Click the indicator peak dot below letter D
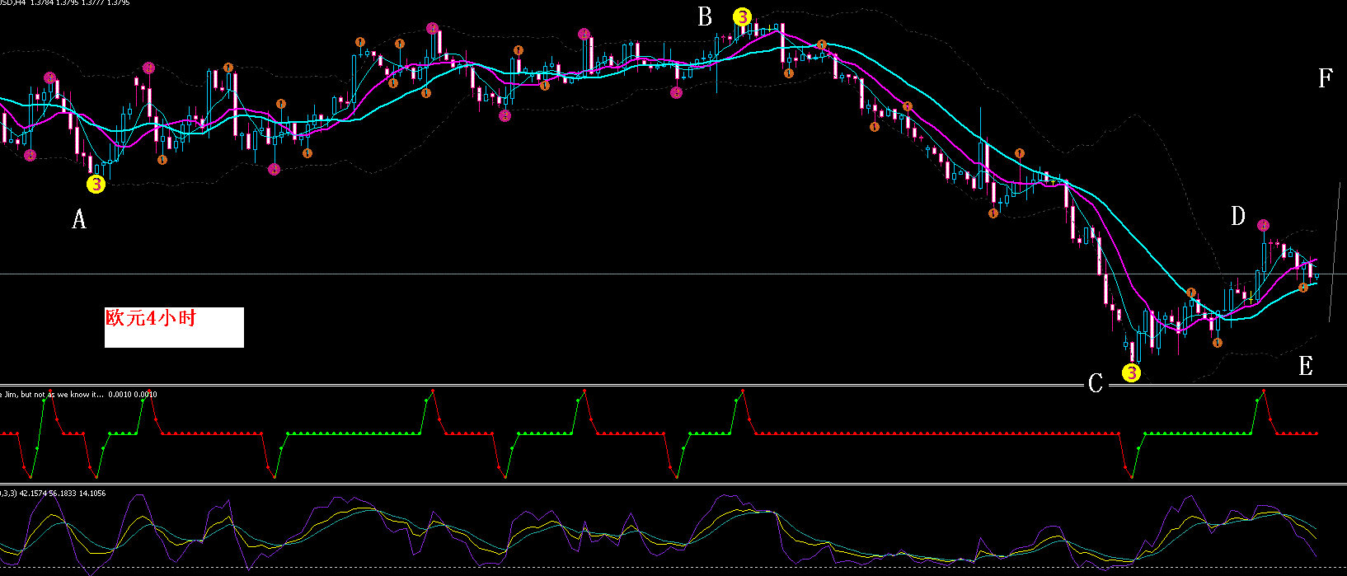The height and width of the screenshot is (576, 1347). point(1264,389)
